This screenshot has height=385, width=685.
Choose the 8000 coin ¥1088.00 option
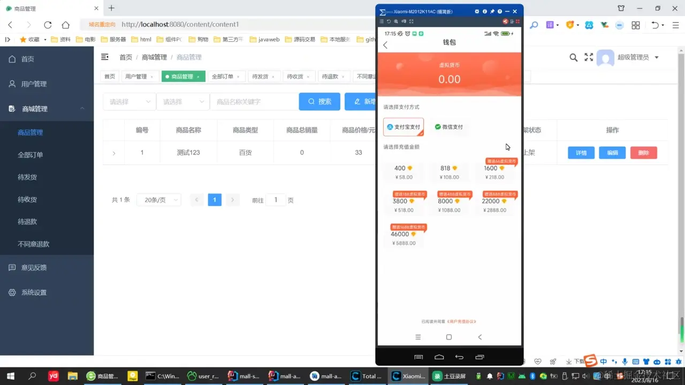(x=449, y=205)
